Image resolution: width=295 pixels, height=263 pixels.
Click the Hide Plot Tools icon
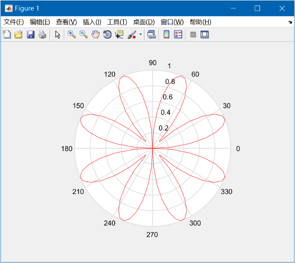point(193,35)
